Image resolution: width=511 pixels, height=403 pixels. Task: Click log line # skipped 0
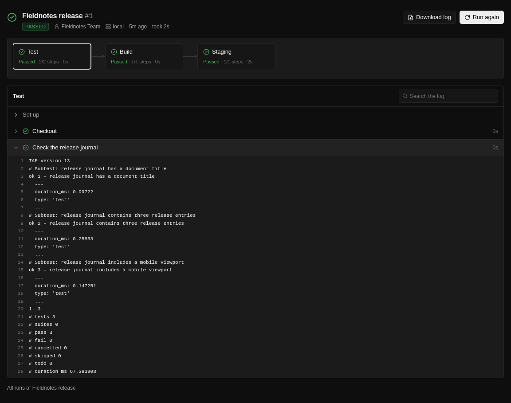tap(45, 356)
